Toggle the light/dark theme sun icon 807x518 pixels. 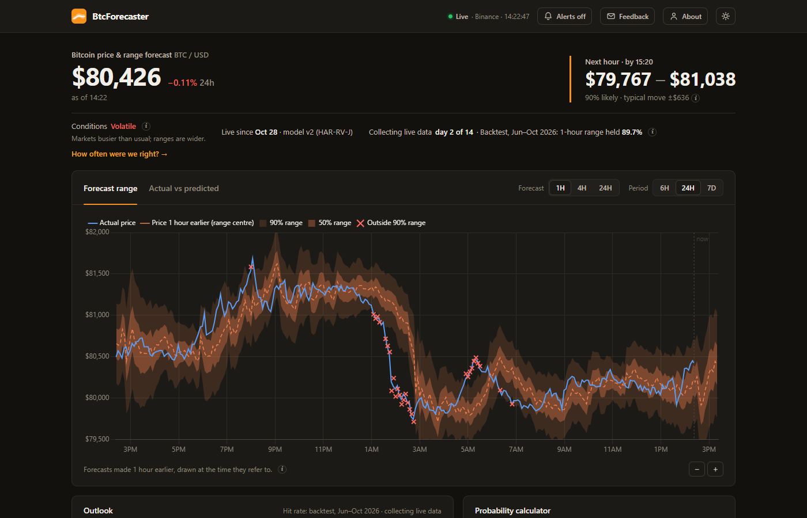pos(726,16)
